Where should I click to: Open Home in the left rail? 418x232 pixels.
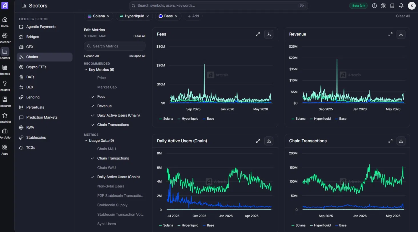[x=5, y=22]
